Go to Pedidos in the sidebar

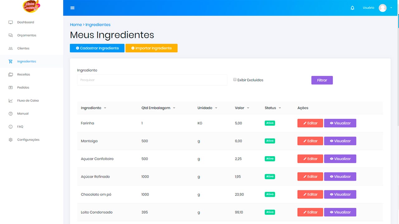click(x=23, y=88)
